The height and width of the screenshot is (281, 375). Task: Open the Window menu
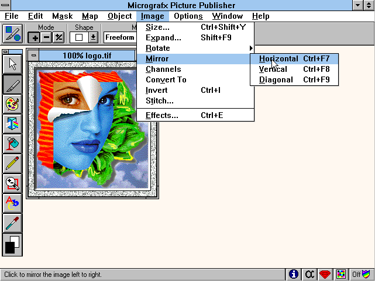[228, 16]
